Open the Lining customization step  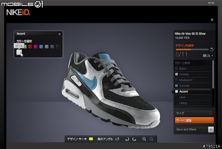click(x=193, y=103)
